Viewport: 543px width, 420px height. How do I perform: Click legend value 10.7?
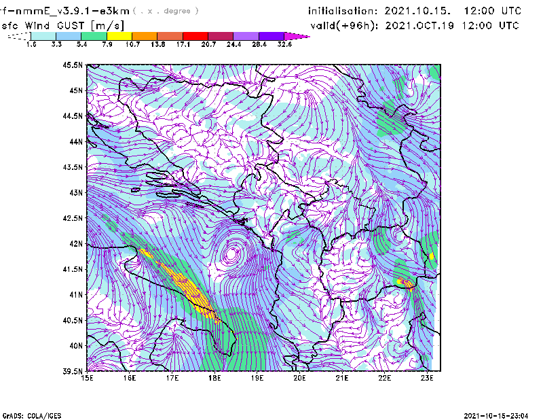pos(132,44)
